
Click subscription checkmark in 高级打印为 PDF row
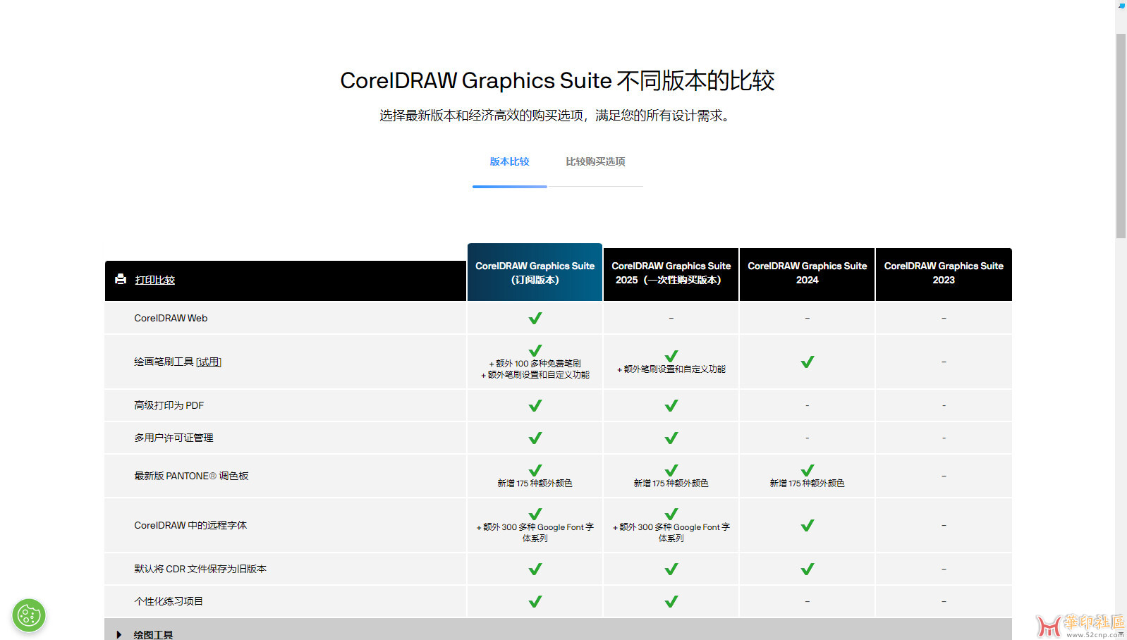535,405
